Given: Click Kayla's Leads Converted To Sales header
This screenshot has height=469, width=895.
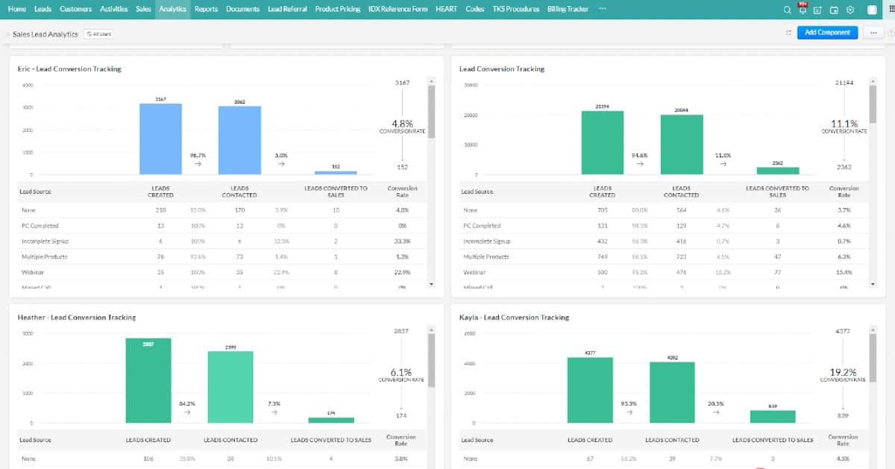Looking at the screenshot, I should coord(773,440).
